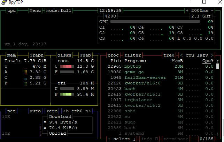Click the load average L 0.0 values
224x142 pixels.
pos(195,38)
